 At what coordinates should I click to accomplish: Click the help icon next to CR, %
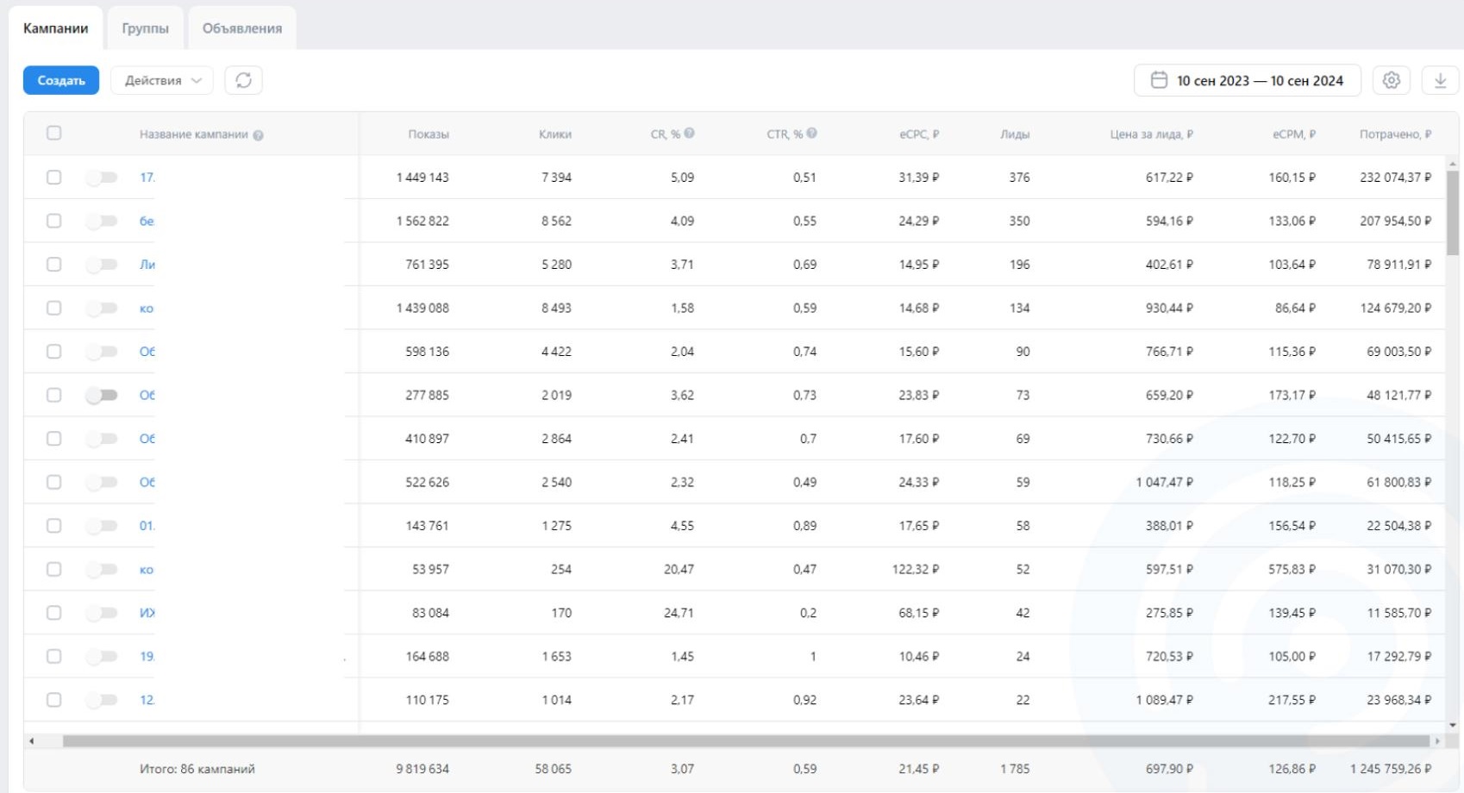[690, 134]
